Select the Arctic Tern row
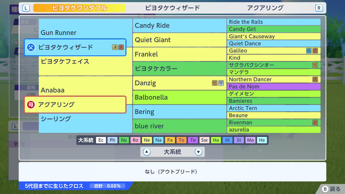The image size is (345, 194). click(x=274, y=108)
